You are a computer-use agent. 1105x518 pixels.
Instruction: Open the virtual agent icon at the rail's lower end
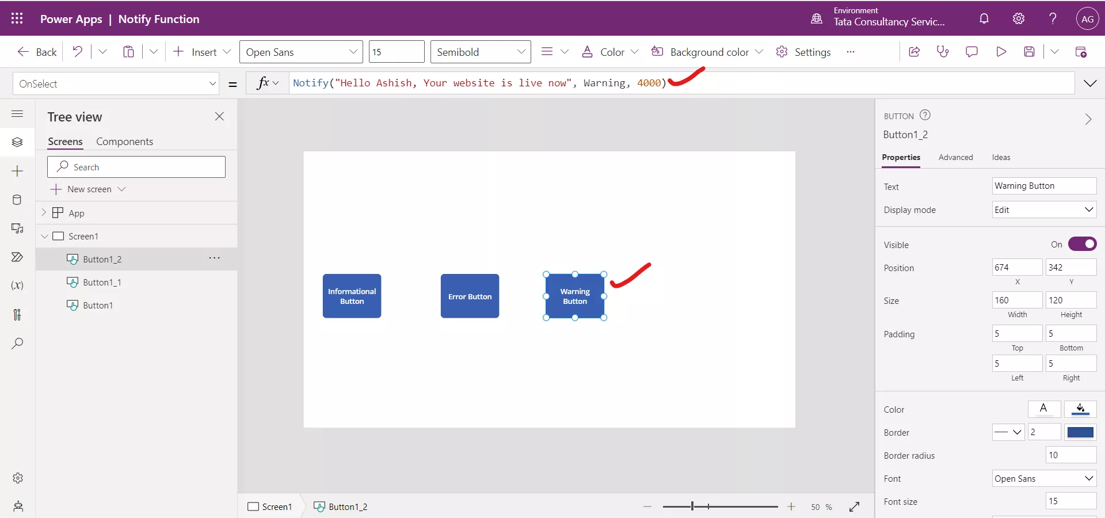18,506
